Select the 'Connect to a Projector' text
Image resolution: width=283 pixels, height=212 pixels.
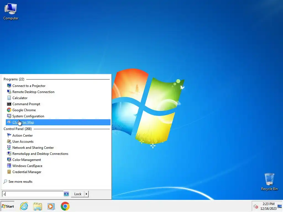pos(29,86)
